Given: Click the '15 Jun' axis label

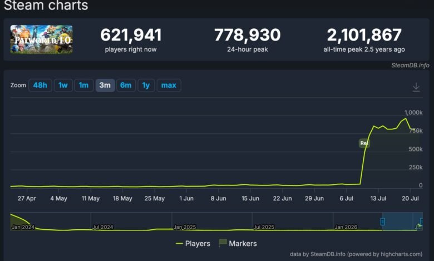Looking at the screenshot, I should coord(250,198).
